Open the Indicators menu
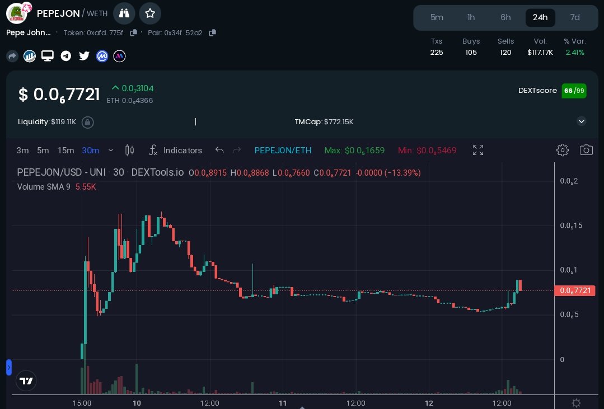Screen dimensions: 604x409 176,150
